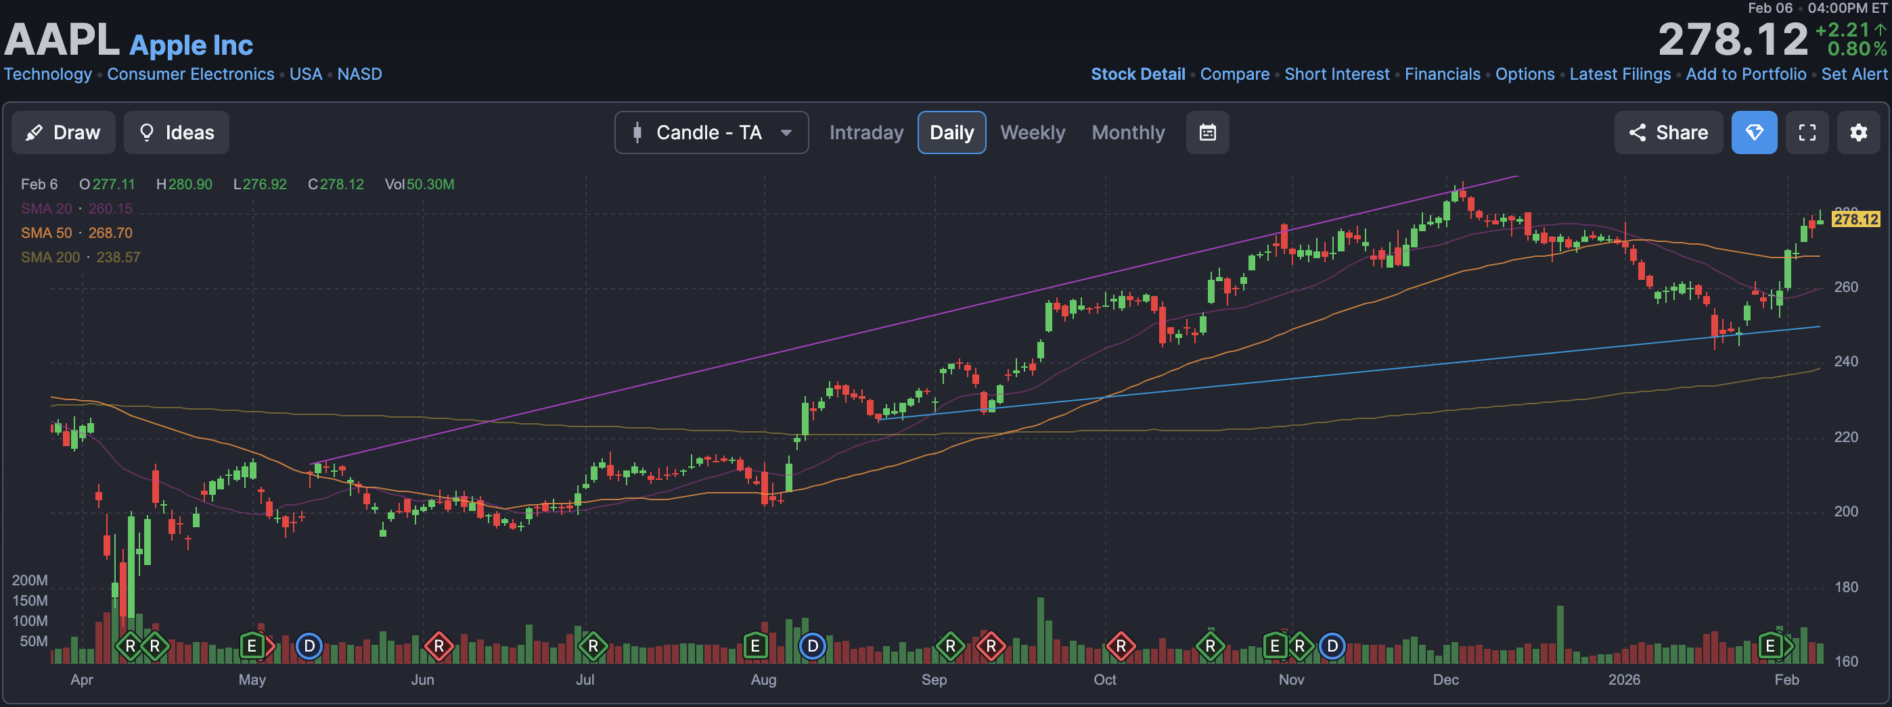Open chart settings gear

coord(1858,132)
